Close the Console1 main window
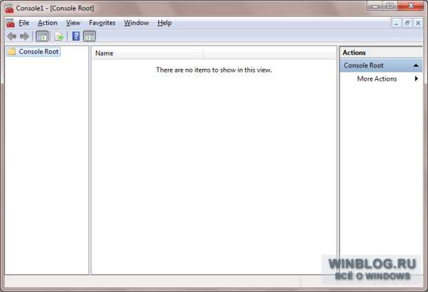This screenshot has width=428, height=292. tap(411, 6)
